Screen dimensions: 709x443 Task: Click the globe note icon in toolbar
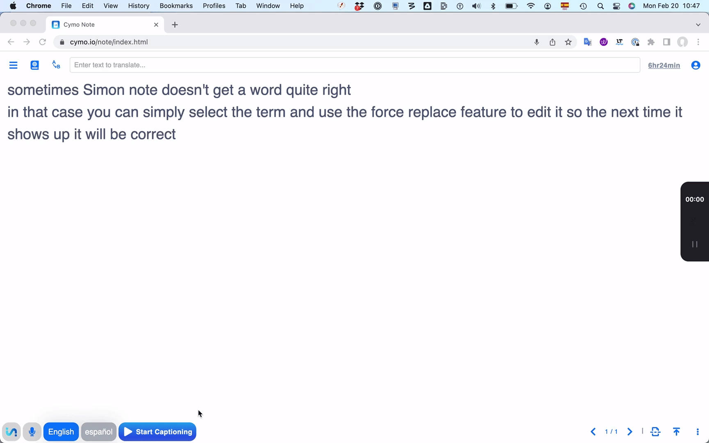coord(35,65)
